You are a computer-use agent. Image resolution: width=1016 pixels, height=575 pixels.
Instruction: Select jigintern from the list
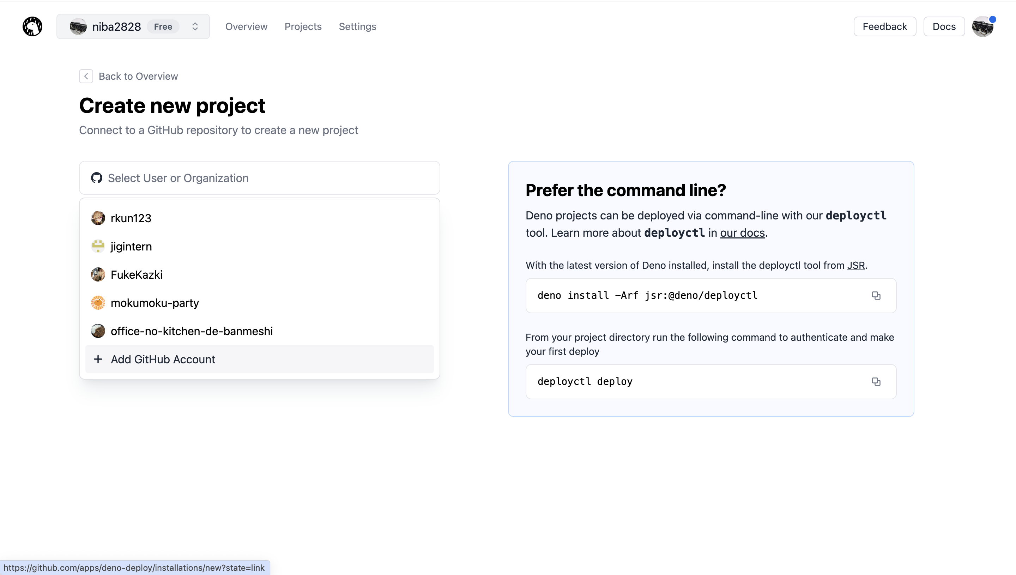[131, 247]
